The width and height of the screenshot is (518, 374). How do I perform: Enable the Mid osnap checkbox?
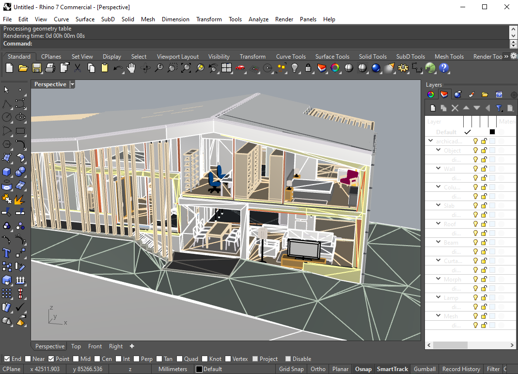point(76,359)
